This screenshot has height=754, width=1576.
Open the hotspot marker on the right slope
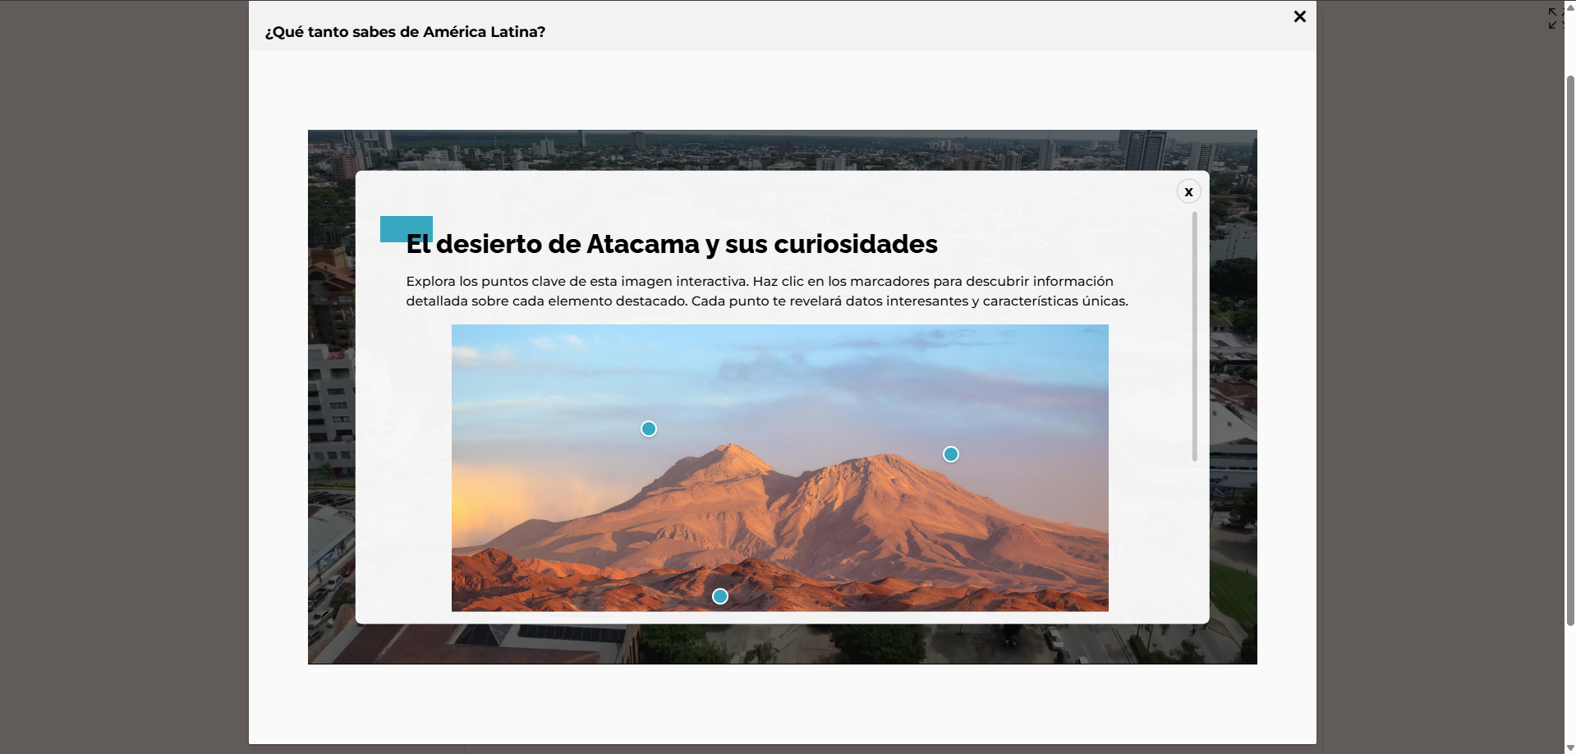click(951, 454)
